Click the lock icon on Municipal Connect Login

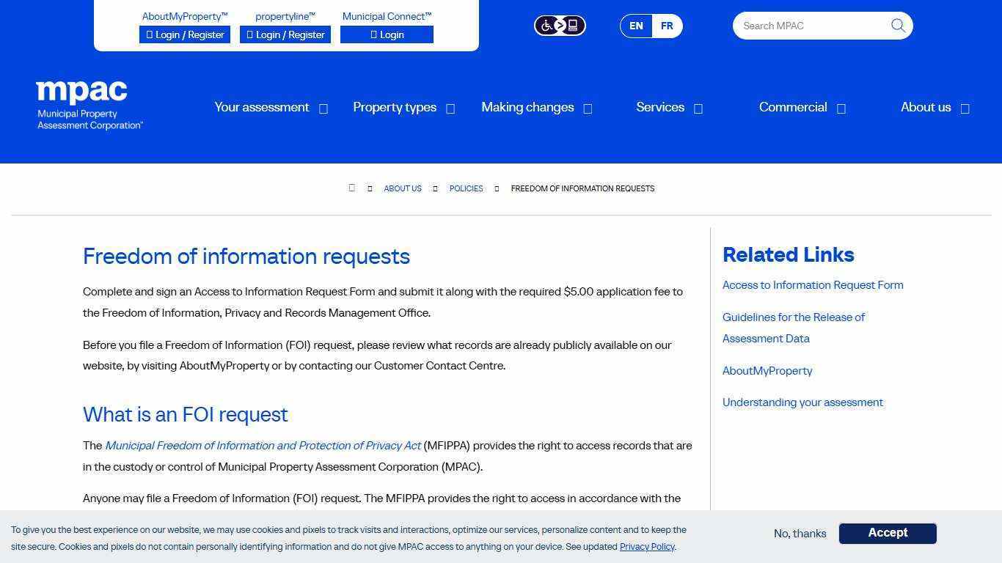(375, 34)
